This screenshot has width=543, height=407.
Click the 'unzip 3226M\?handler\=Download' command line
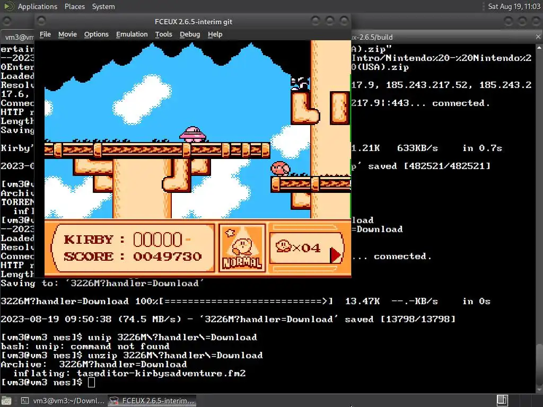pyautogui.click(x=175, y=356)
